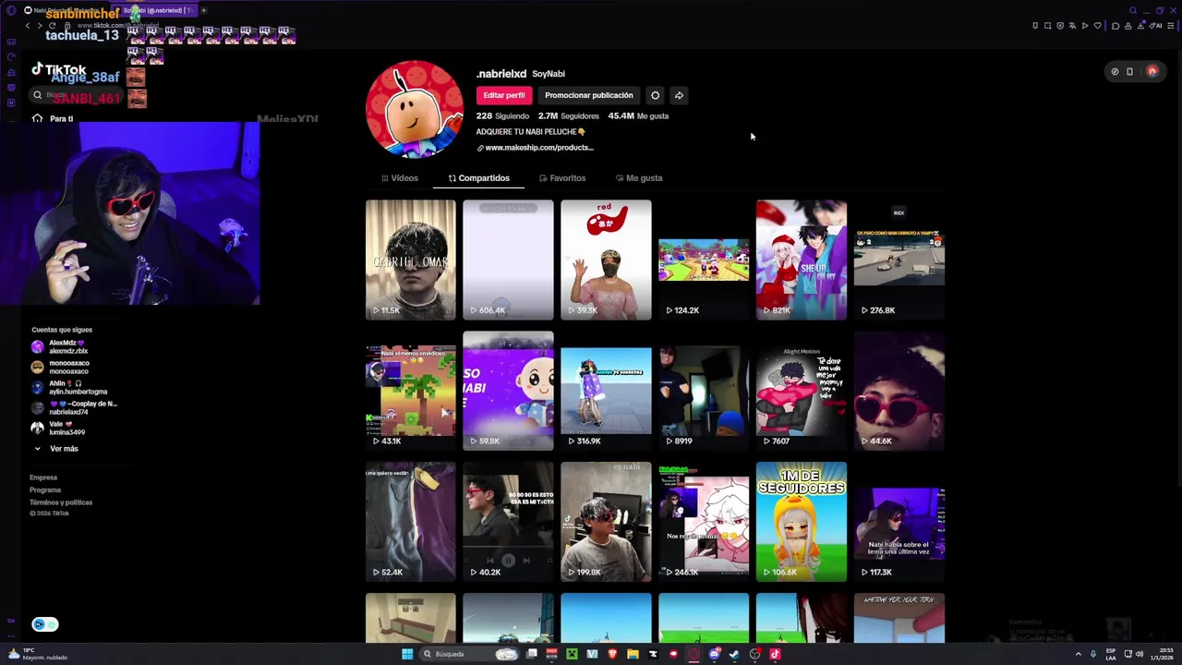The height and width of the screenshot is (665, 1182).
Task: Expand the Programa footer section
Action: pos(45,490)
